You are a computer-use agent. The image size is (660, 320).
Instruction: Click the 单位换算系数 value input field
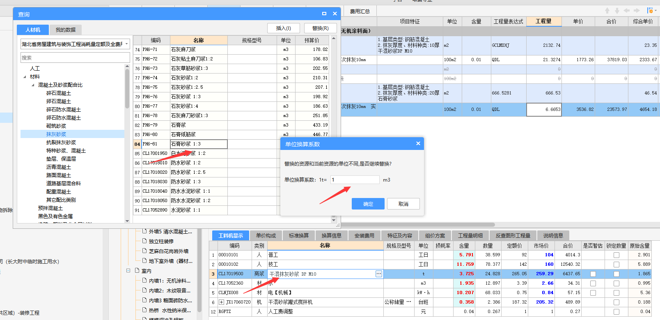point(355,180)
